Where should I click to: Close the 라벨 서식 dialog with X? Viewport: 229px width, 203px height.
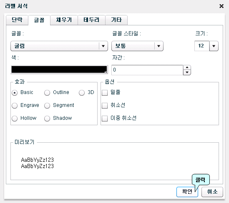221,6
